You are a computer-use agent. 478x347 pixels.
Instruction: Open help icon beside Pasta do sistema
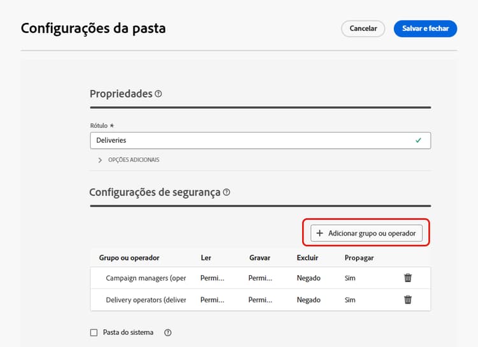[168, 332]
